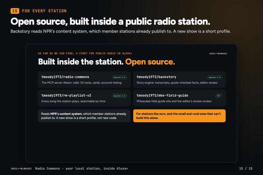Click the orange 'For stations like ours' callout
Viewport: 263px width, 175px height.
point(179,116)
